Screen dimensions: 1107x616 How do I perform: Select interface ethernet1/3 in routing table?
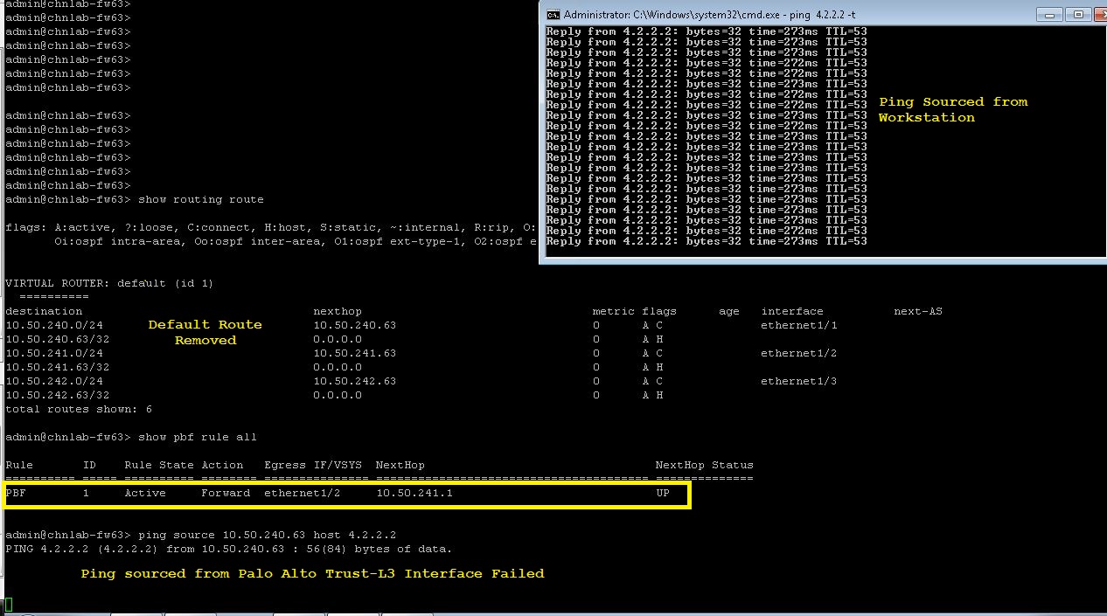pos(799,381)
